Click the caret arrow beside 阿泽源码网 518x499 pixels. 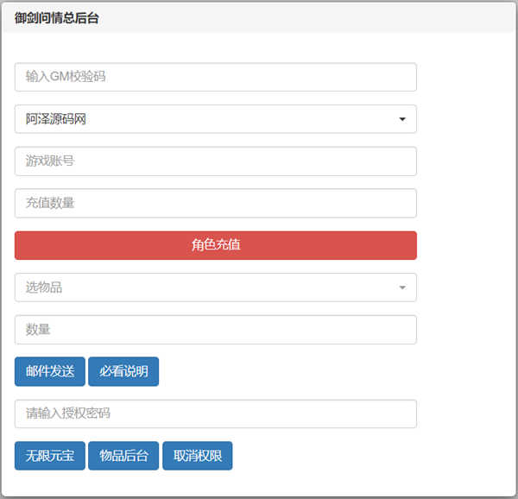pyautogui.click(x=402, y=119)
